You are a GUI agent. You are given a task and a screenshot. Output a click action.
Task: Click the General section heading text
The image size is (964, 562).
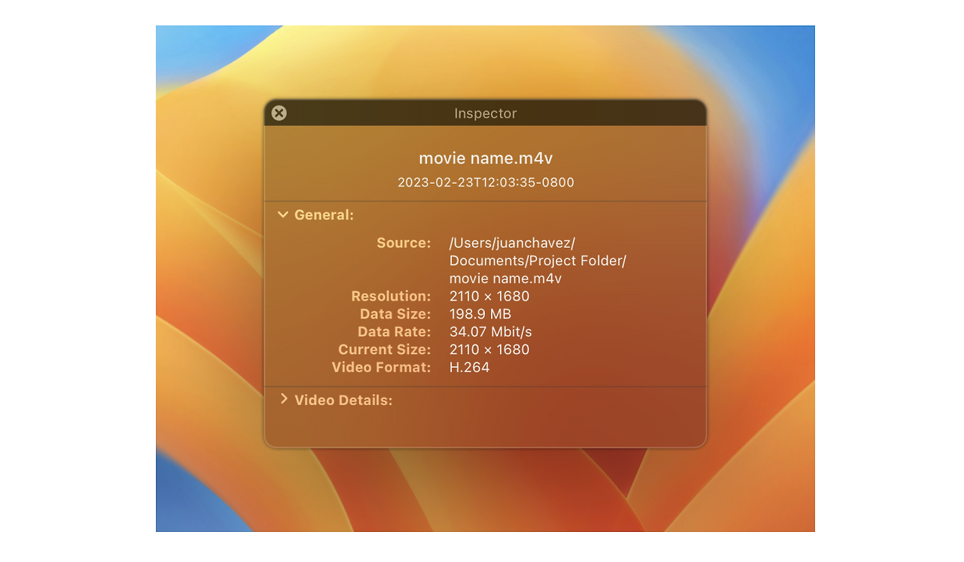coord(324,215)
